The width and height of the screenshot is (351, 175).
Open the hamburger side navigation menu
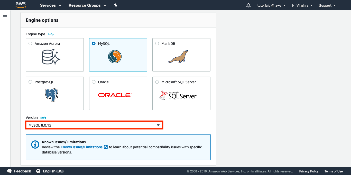[5, 15]
